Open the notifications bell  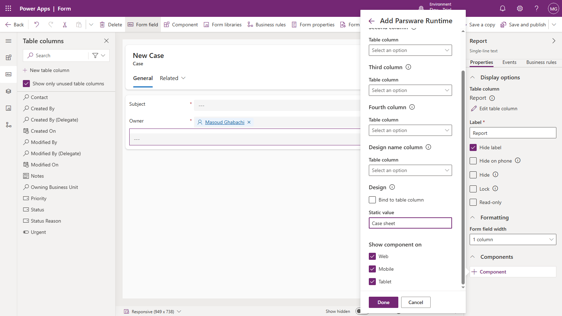(x=503, y=8)
